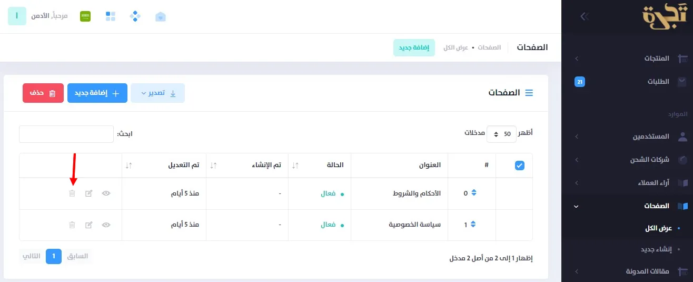Open the تصدير export dropdown
693x282 pixels.
[157, 93]
